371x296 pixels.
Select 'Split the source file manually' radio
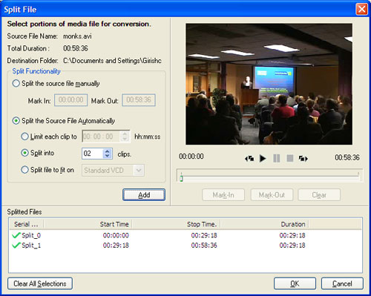(16, 83)
